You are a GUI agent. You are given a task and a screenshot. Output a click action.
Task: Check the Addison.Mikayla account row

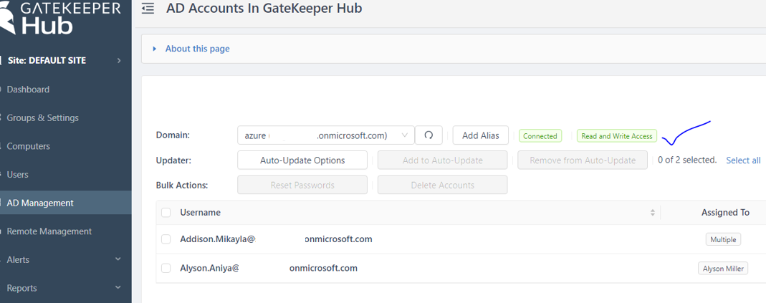pos(166,239)
